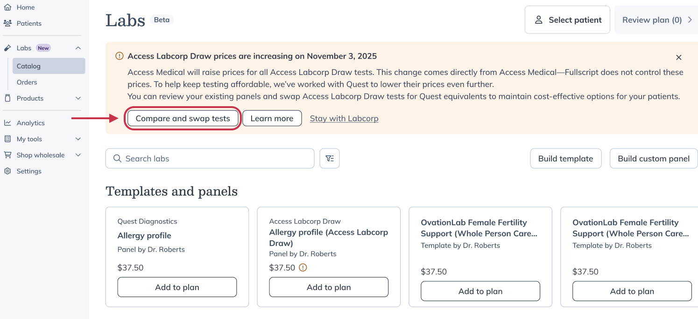Screen dimensions: 698x319
Task: Click the warning icon next to the Access Labcorp price
Action: pos(303,268)
